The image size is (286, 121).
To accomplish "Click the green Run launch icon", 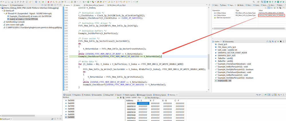I will [88, 2].
